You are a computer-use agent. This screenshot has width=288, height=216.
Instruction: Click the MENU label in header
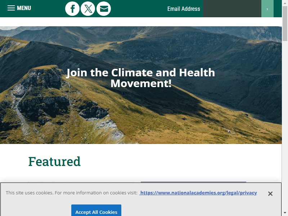click(x=24, y=8)
